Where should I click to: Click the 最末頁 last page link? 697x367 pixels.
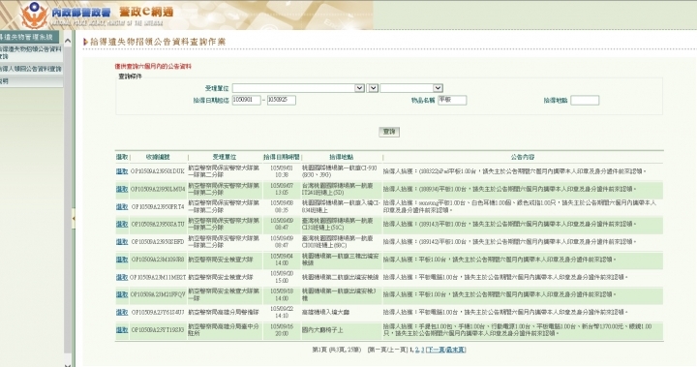tap(455, 350)
